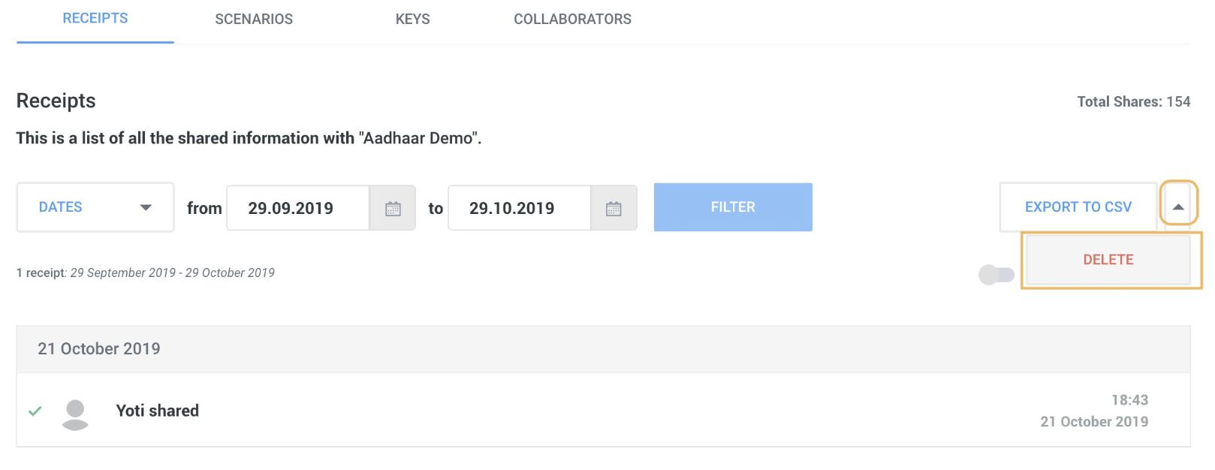
Task: Click the green checkmark on Yoti shared receipt
Action: click(35, 411)
